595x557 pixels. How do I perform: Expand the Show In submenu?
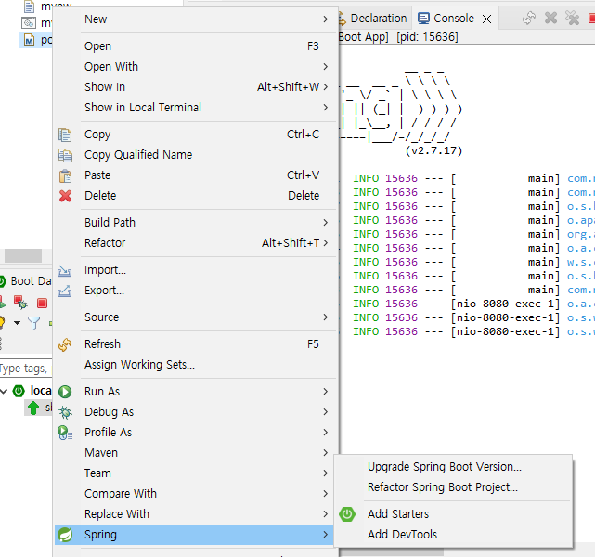pos(195,87)
